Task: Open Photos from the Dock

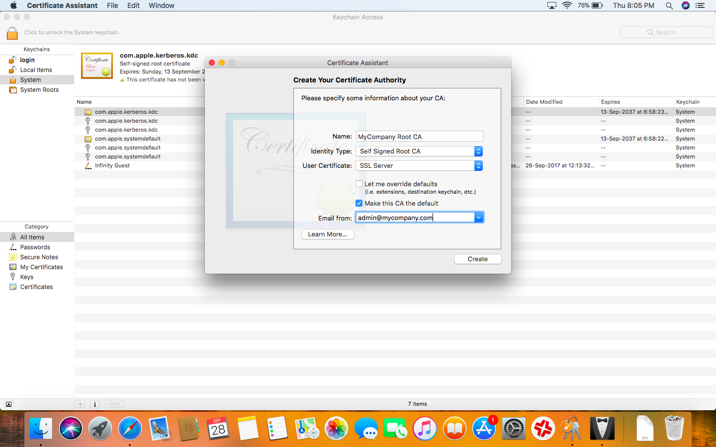Action: click(337, 428)
